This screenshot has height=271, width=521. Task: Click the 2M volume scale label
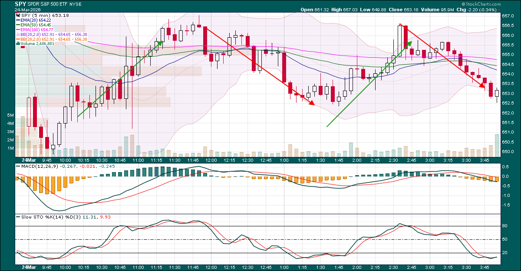tap(11, 140)
